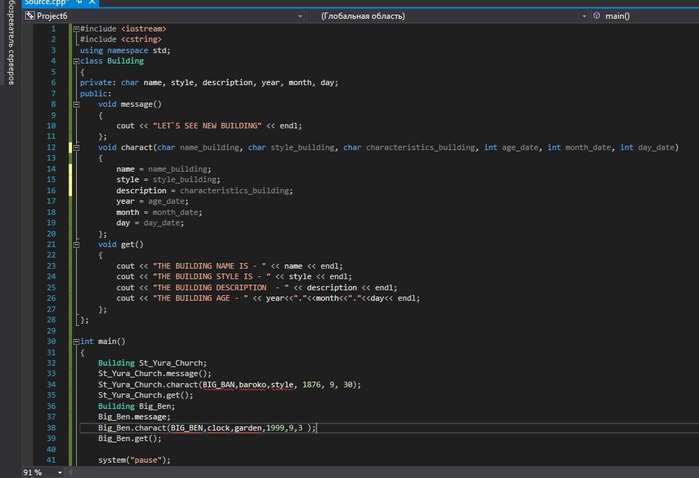The height and width of the screenshot is (478, 699).
Task: Click the underlined baroko identifier
Action: click(253, 384)
